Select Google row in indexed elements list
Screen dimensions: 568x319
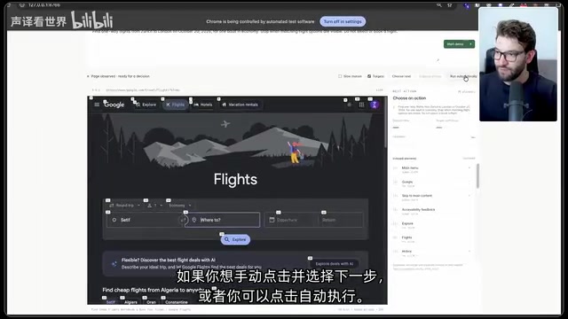point(432,183)
